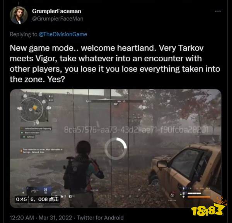Click the compass bar atop the video
The height and width of the screenshot is (223, 232).
pos(116,101)
